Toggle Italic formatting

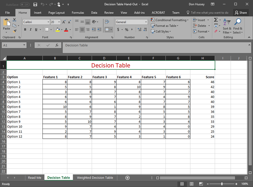pos(31,30)
